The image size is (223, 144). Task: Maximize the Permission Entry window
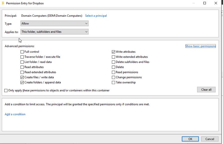pos(205,3)
